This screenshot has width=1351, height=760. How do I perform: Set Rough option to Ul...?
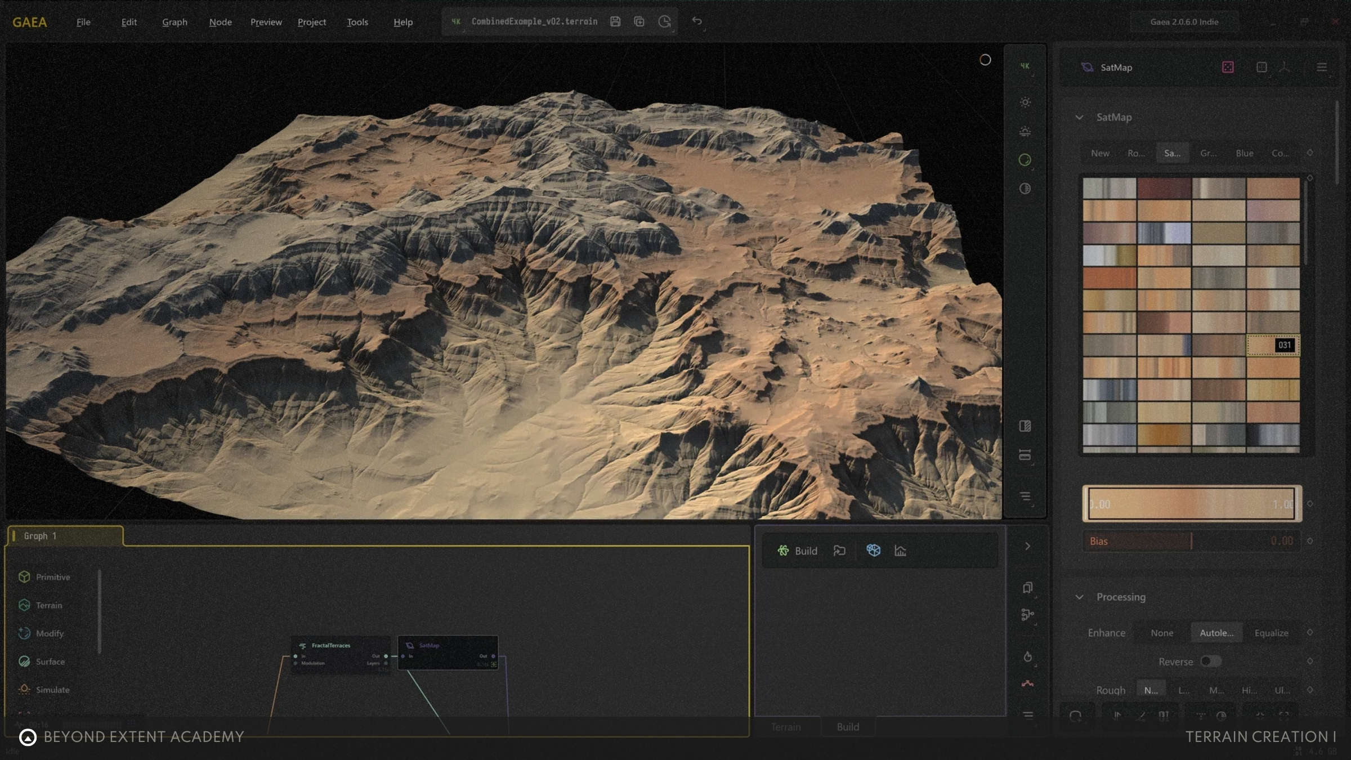coord(1282,690)
